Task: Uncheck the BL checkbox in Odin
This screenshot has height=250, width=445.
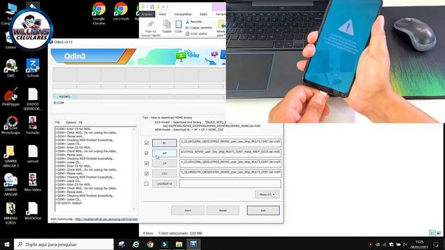Action: (147, 143)
